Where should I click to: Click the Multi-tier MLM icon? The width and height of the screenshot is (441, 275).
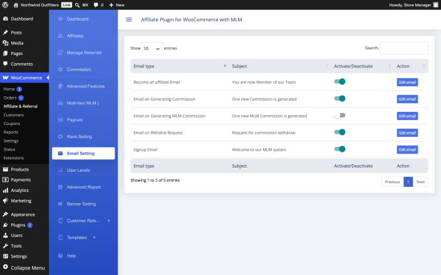(x=60, y=103)
